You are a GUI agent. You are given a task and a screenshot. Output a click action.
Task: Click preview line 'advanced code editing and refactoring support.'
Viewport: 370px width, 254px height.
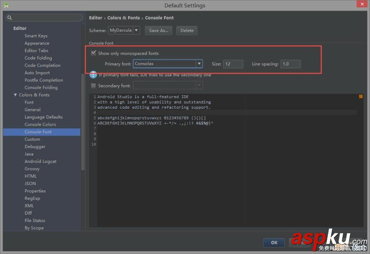pyautogui.click(x=154, y=107)
